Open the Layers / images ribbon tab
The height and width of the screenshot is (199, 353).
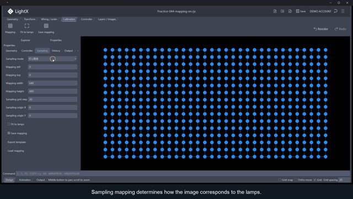click(x=107, y=19)
